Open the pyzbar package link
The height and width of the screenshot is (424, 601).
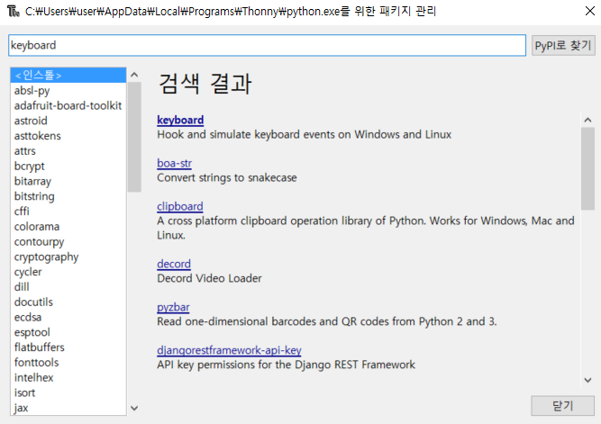pos(173,307)
